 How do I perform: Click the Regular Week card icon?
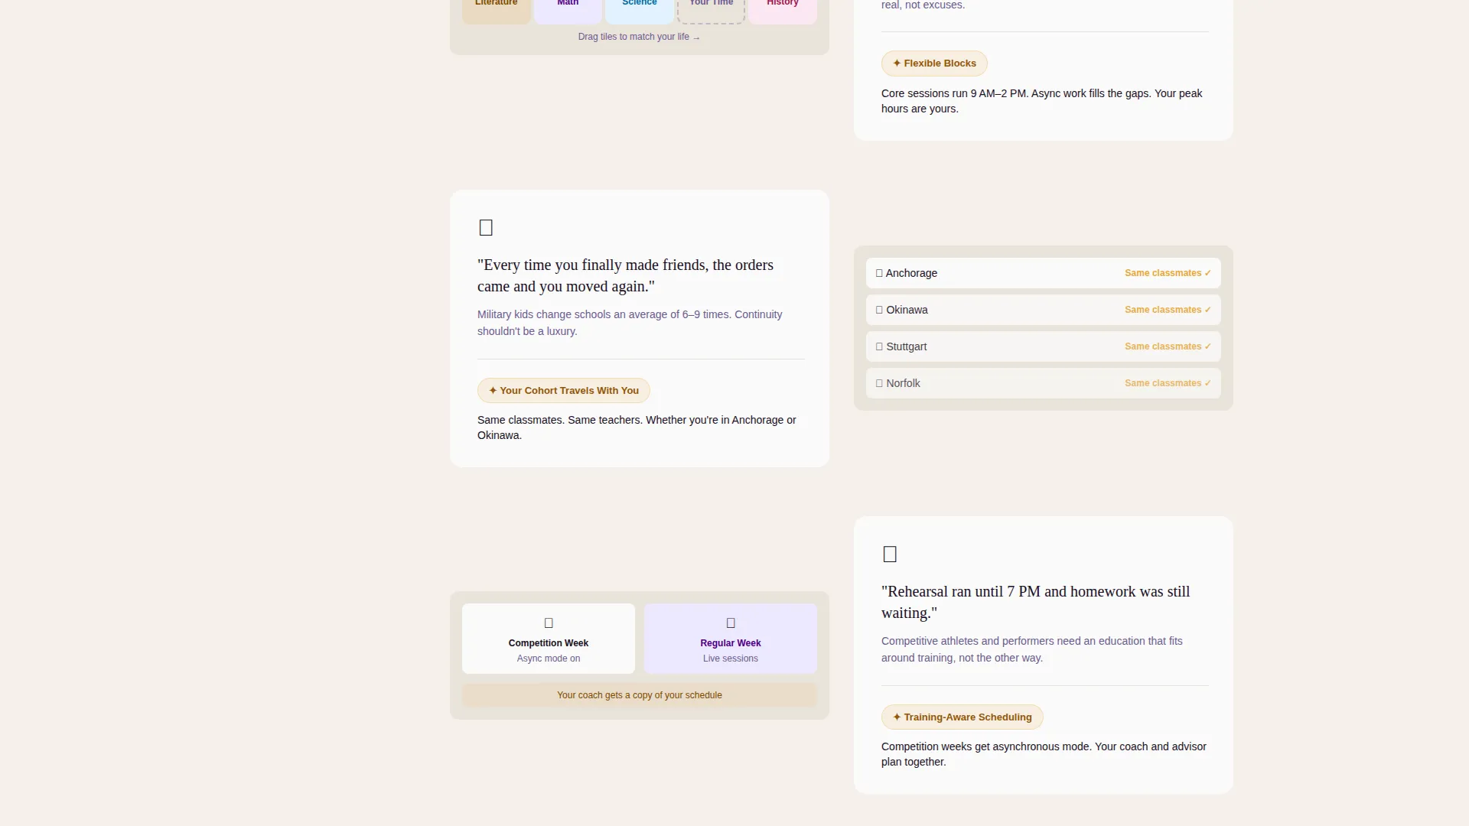[x=731, y=623]
